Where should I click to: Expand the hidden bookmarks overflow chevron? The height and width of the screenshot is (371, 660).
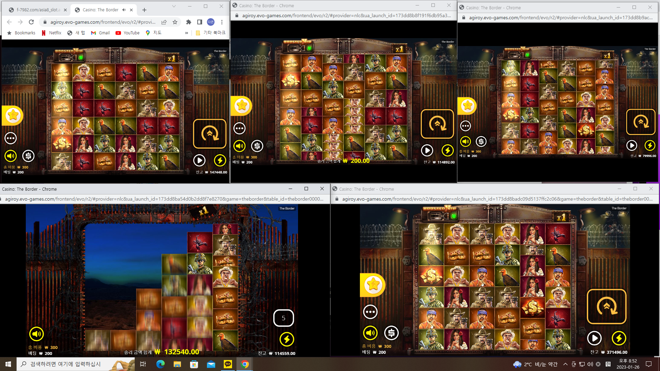coord(187,33)
